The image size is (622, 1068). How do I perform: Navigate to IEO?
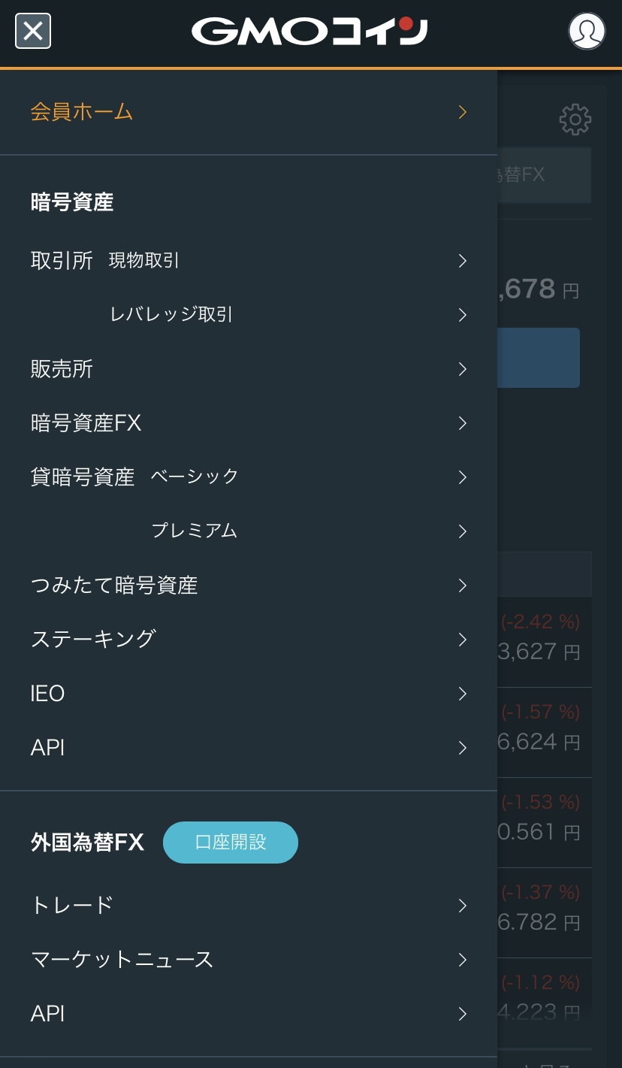[48, 694]
